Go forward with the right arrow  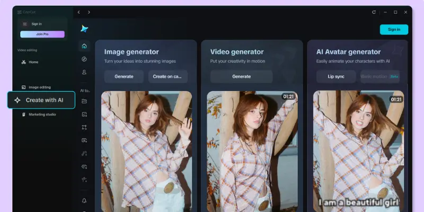point(89,12)
